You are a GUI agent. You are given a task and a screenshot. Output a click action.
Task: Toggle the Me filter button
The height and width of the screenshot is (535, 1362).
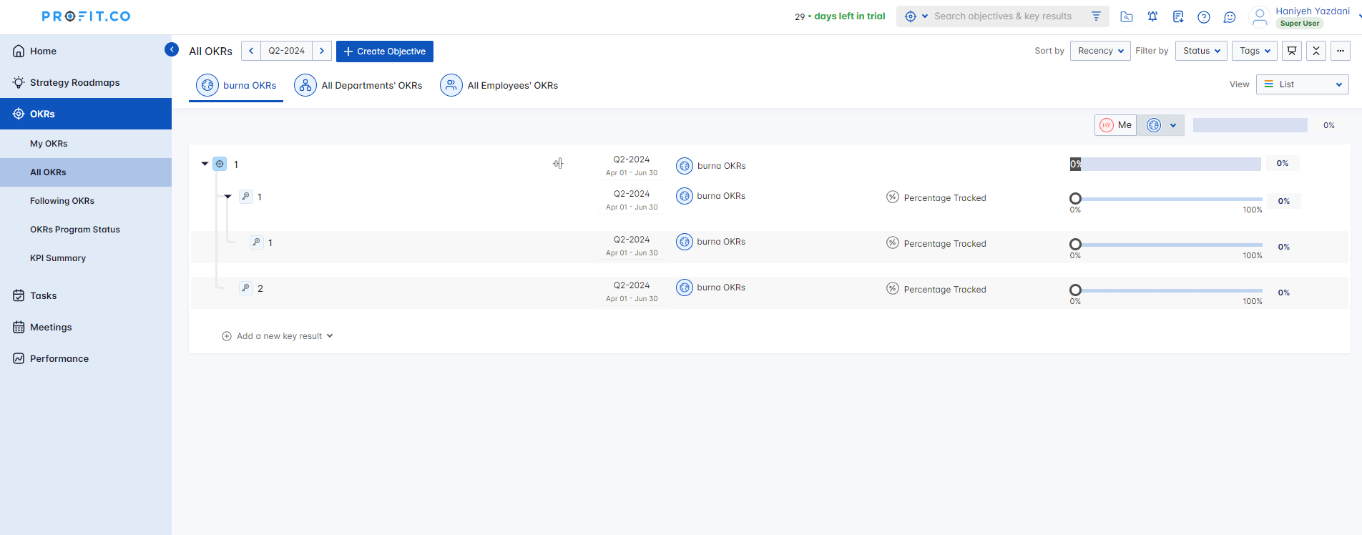point(1116,125)
